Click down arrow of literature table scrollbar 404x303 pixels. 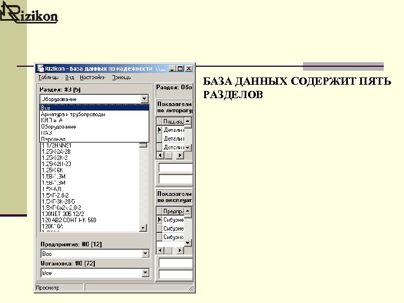click(188, 148)
